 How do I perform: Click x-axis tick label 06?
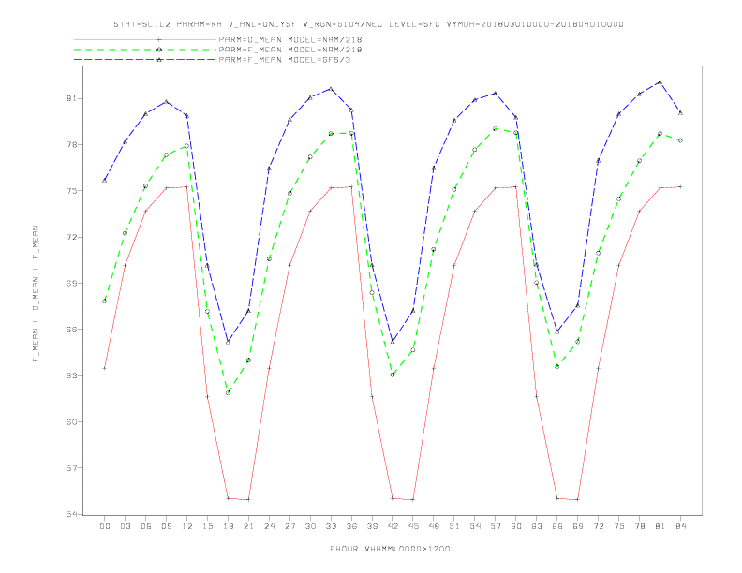coord(146,526)
